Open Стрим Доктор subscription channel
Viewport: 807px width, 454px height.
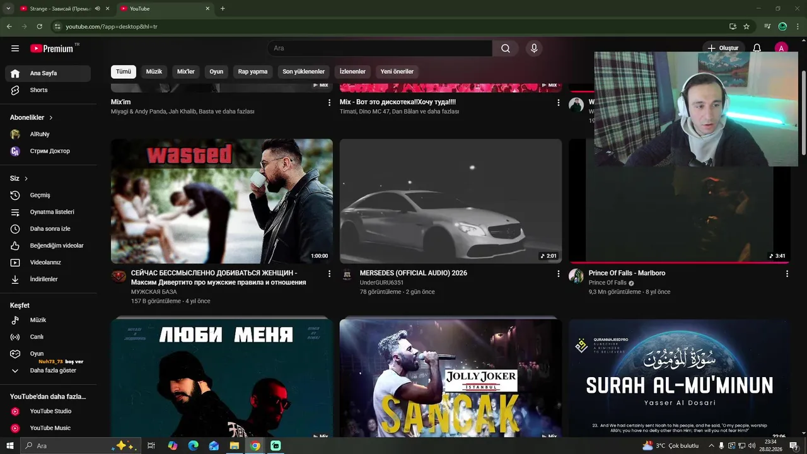pos(48,151)
